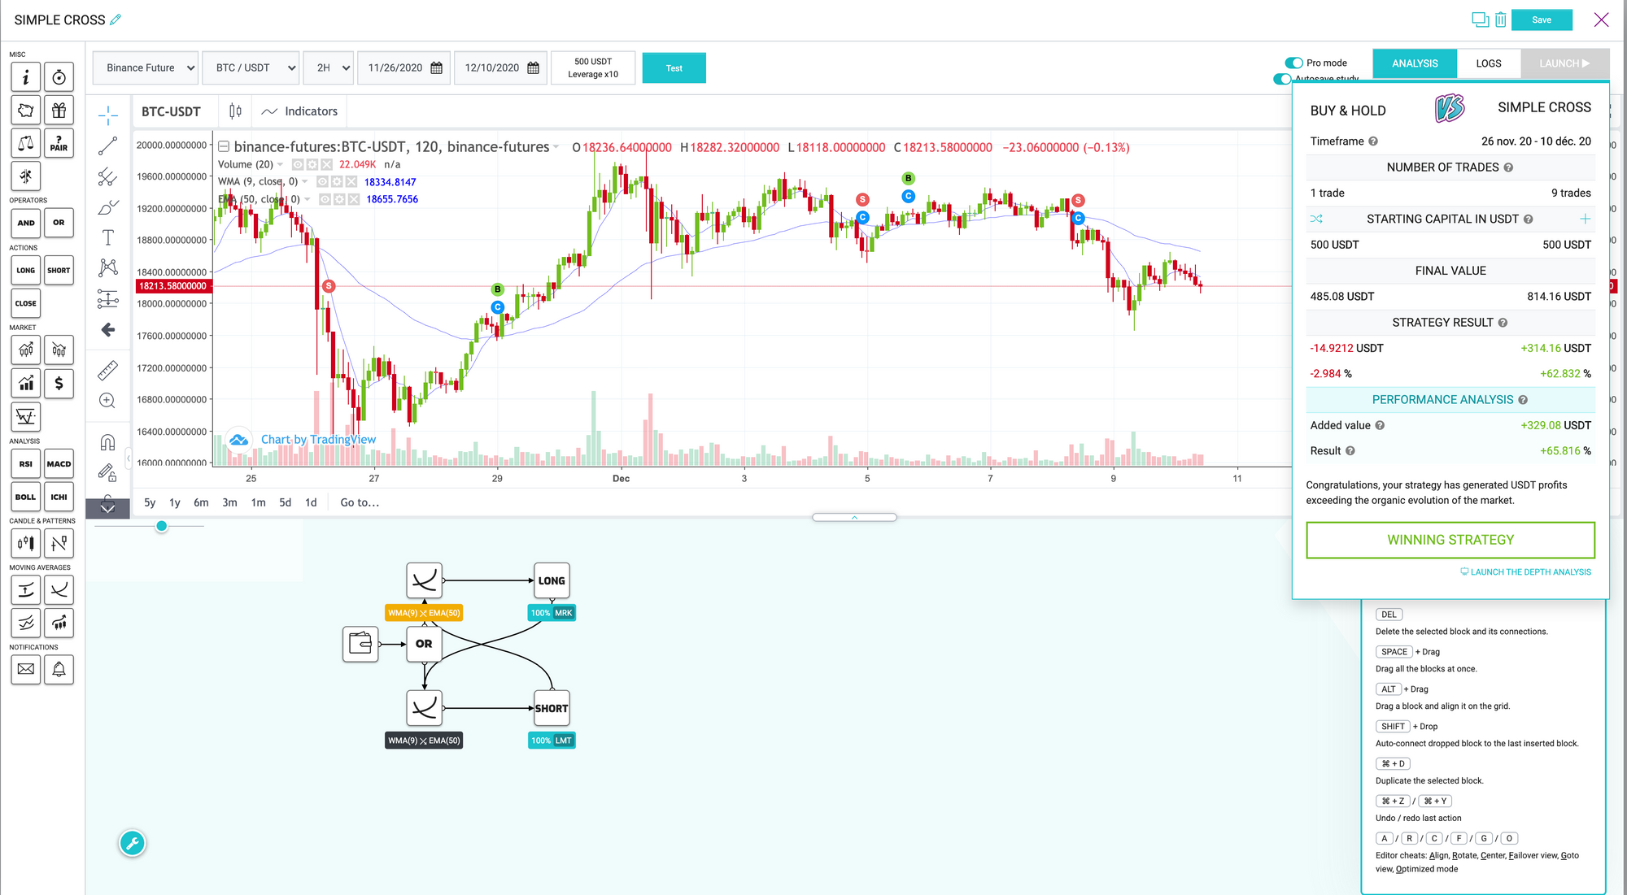Click the Test button
The height and width of the screenshot is (895, 1627).
(674, 68)
